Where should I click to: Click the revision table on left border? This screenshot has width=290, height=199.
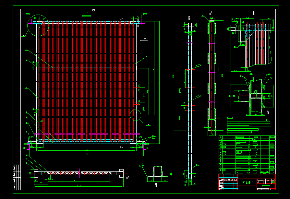pos(17,177)
